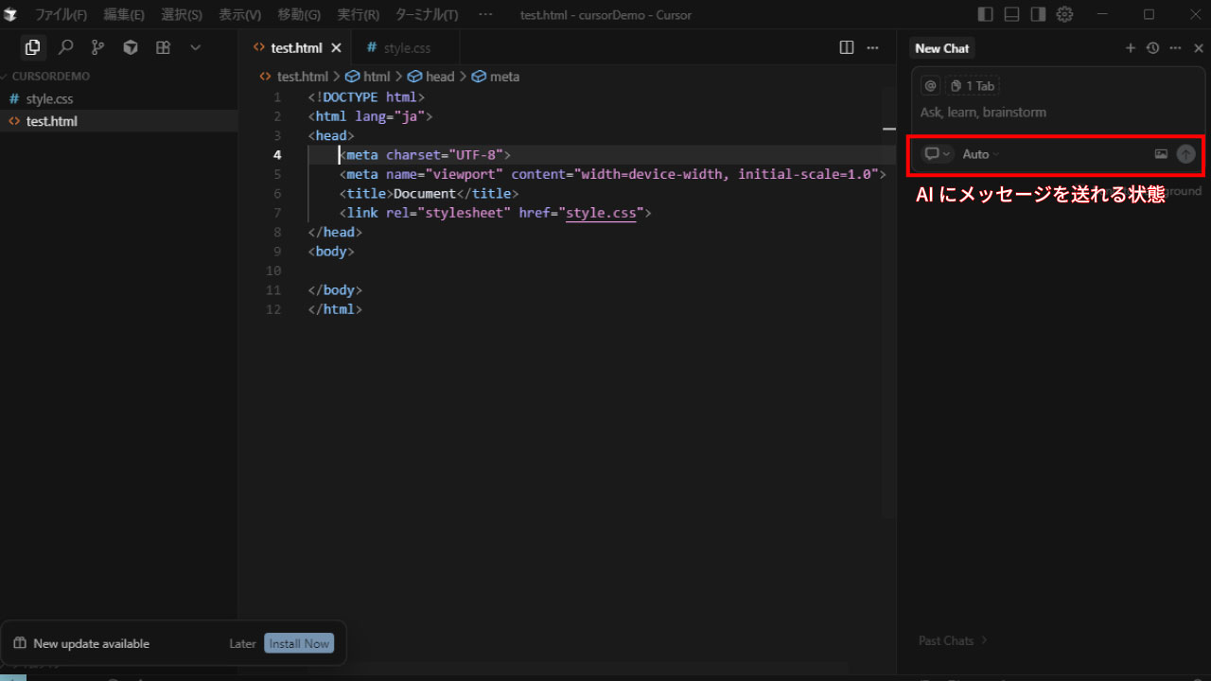Open the 移動(G) menu
This screenshot has width=1211, height=681.
click(x=299, y=15)
